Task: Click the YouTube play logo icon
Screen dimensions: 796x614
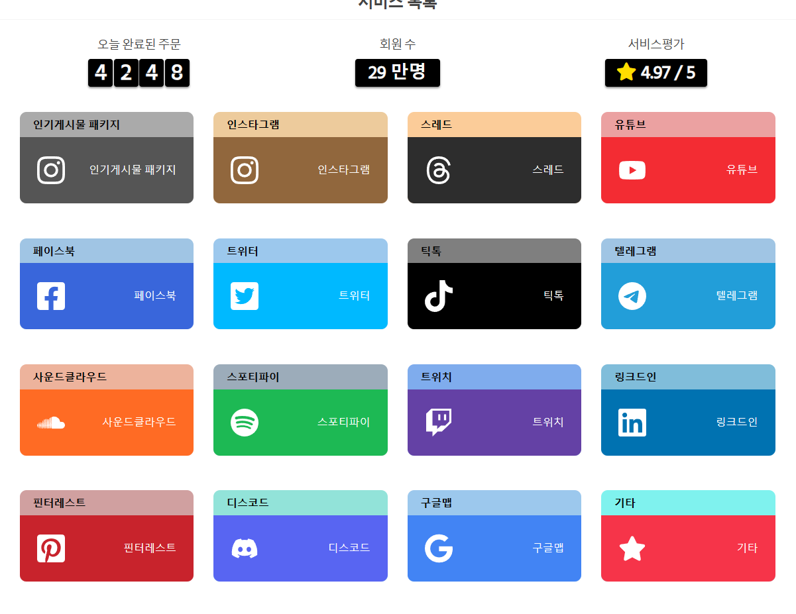Action: click(x=632, y=170)
